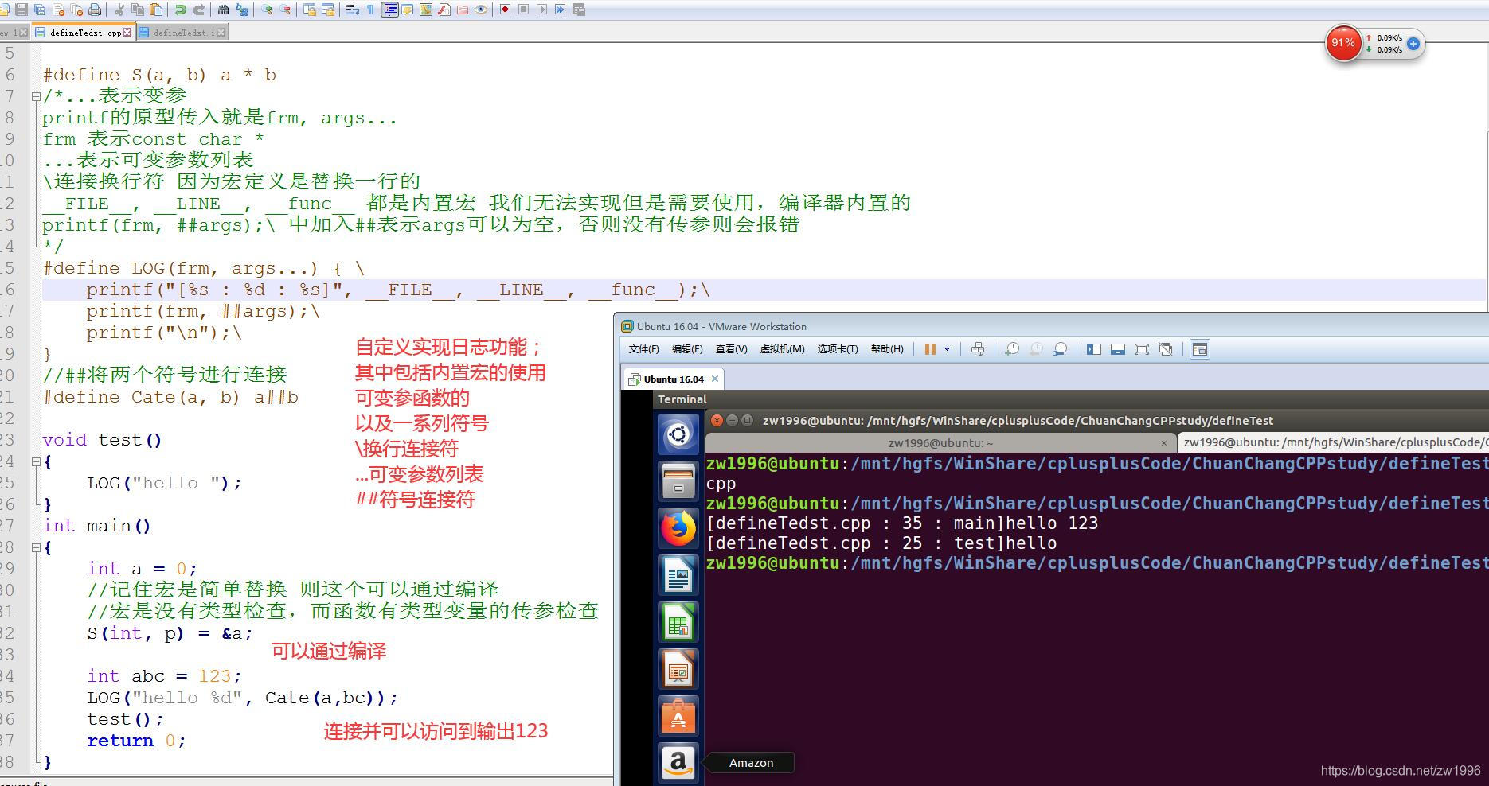1489x786 pixels.
Task: Close the defineTedst.cpp tab
Action: pos(127,33)
